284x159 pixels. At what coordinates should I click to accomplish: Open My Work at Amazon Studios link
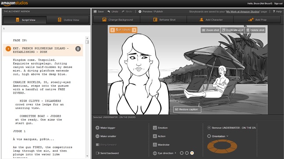point(243,11)
